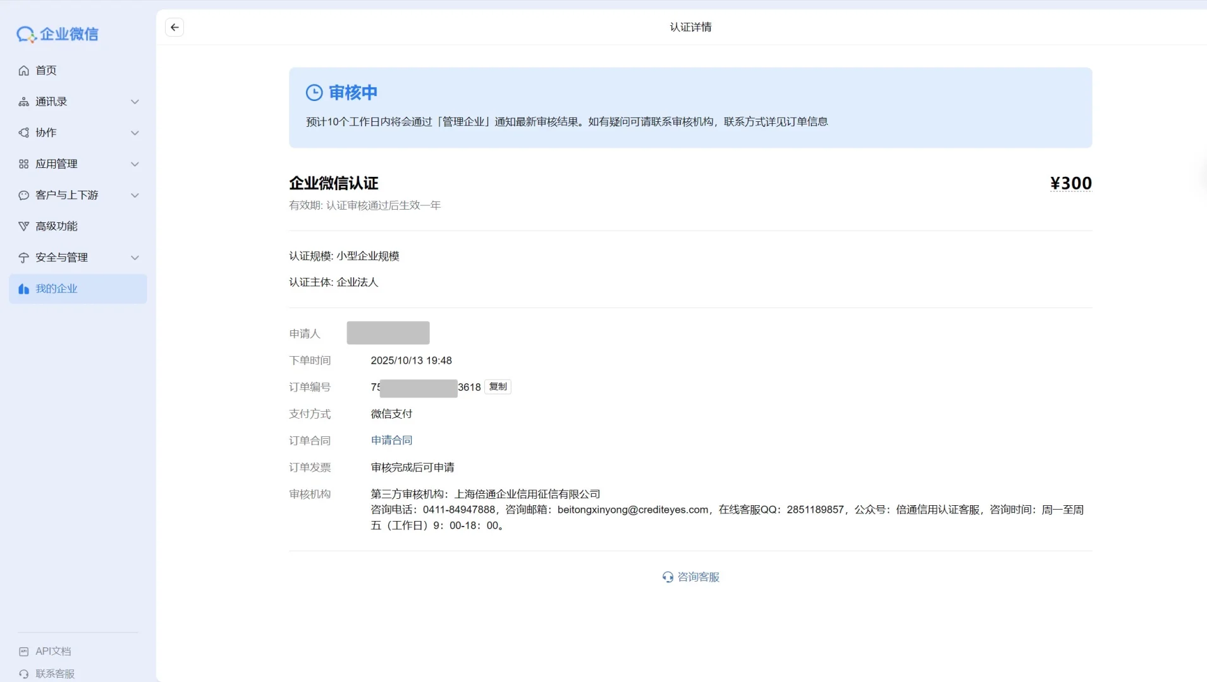Select 我的企业 in the sidebar
Screen dimensions: 1207x682
click(x=78, y=289)
